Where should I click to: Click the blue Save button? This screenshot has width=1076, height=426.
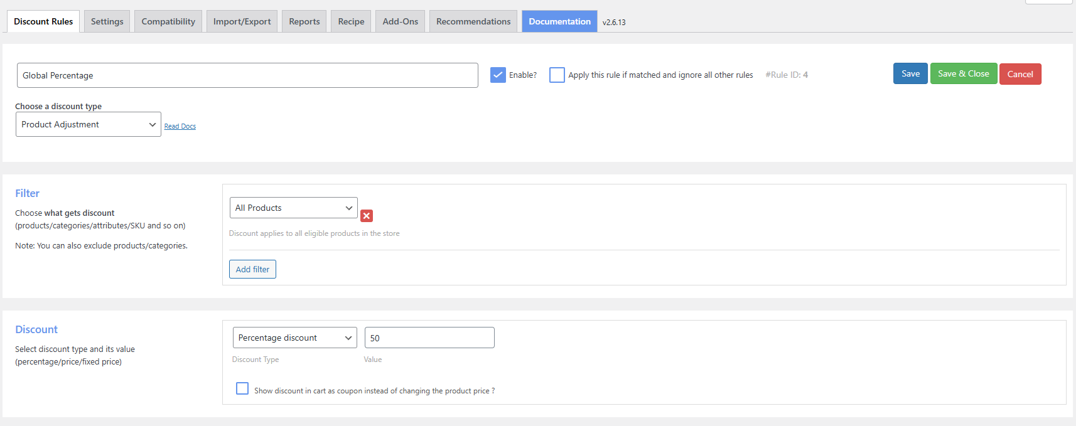910,74
